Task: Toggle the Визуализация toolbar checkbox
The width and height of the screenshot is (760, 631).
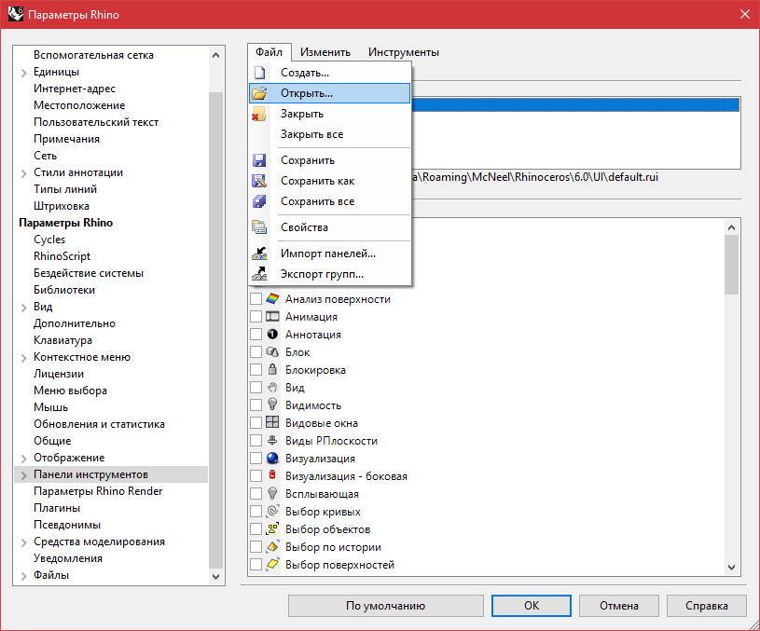Action: coord(256,459)
